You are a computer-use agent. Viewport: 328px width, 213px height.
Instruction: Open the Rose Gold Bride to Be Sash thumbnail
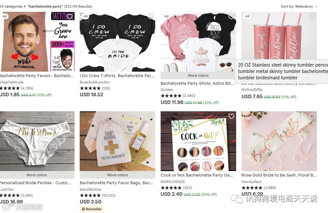tap(279, 141)
